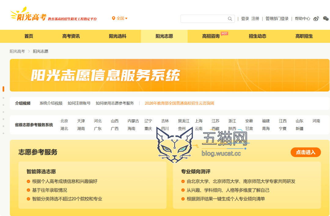Select 广东 province link
This screenshot has width=330, height=216.
tap(98, 128)
